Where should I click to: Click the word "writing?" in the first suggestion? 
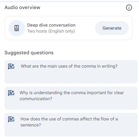pyautogui.click(x=110, y=66)
